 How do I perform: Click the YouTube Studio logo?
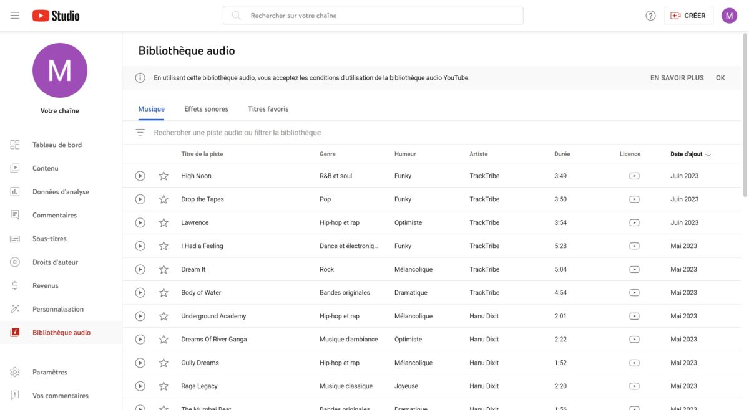point(56,16)
